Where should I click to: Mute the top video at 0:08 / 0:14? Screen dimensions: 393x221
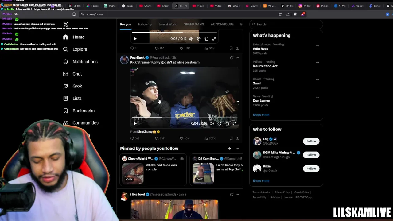191,39
